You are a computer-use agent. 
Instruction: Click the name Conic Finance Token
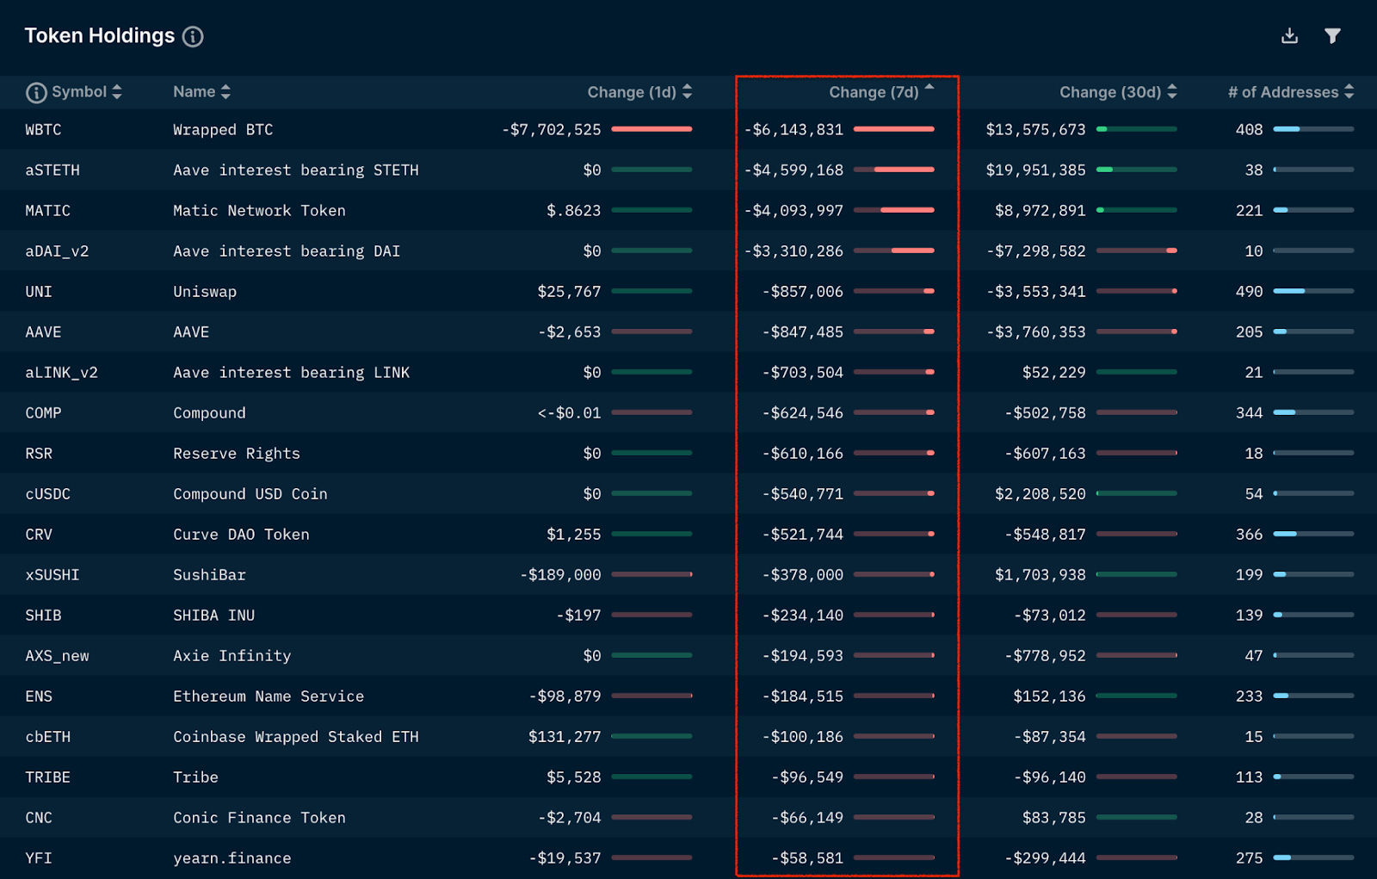pos(259,817)
